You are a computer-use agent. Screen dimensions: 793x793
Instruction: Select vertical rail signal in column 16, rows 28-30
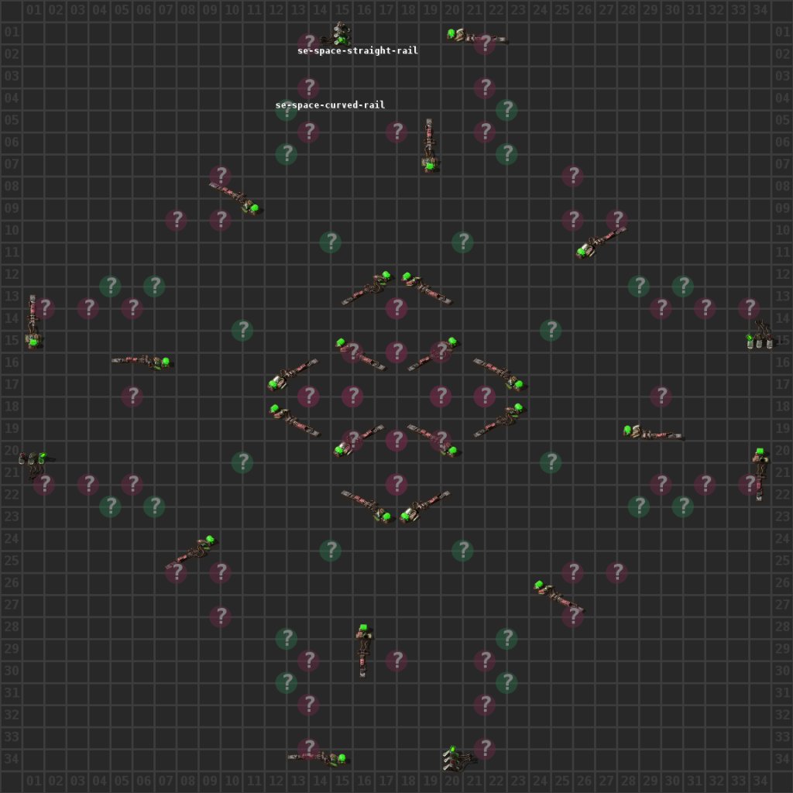364,651
